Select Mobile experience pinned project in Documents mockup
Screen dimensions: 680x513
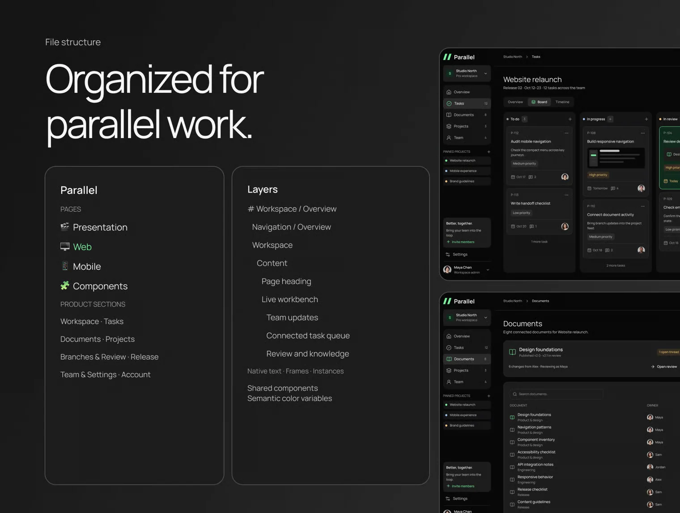pyautogui.click(x=467, y=415)
